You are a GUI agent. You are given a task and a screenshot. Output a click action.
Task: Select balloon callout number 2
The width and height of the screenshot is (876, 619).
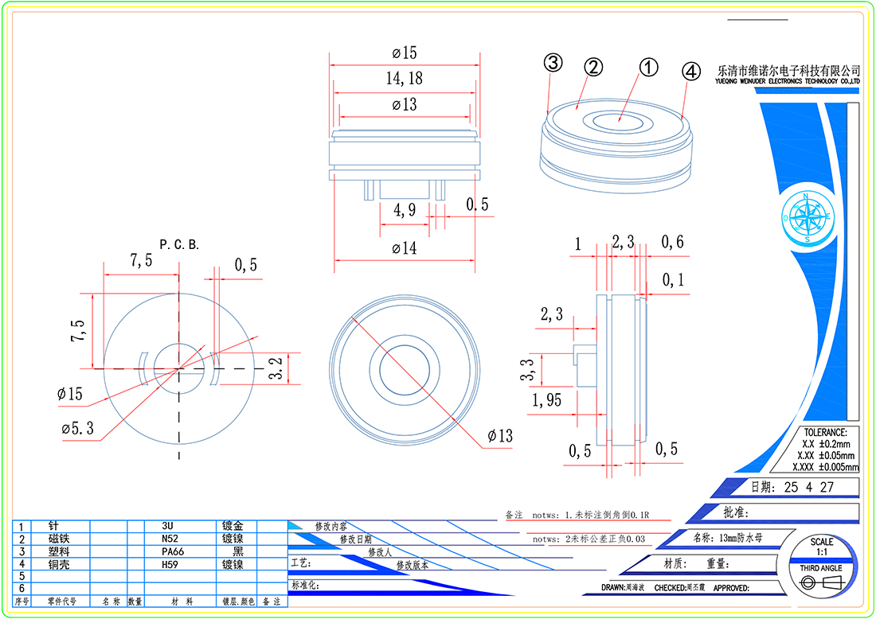coord(592,68)
